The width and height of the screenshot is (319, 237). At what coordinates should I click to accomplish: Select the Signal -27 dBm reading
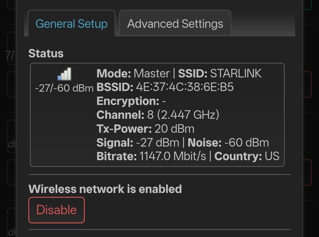pos(138,142)
